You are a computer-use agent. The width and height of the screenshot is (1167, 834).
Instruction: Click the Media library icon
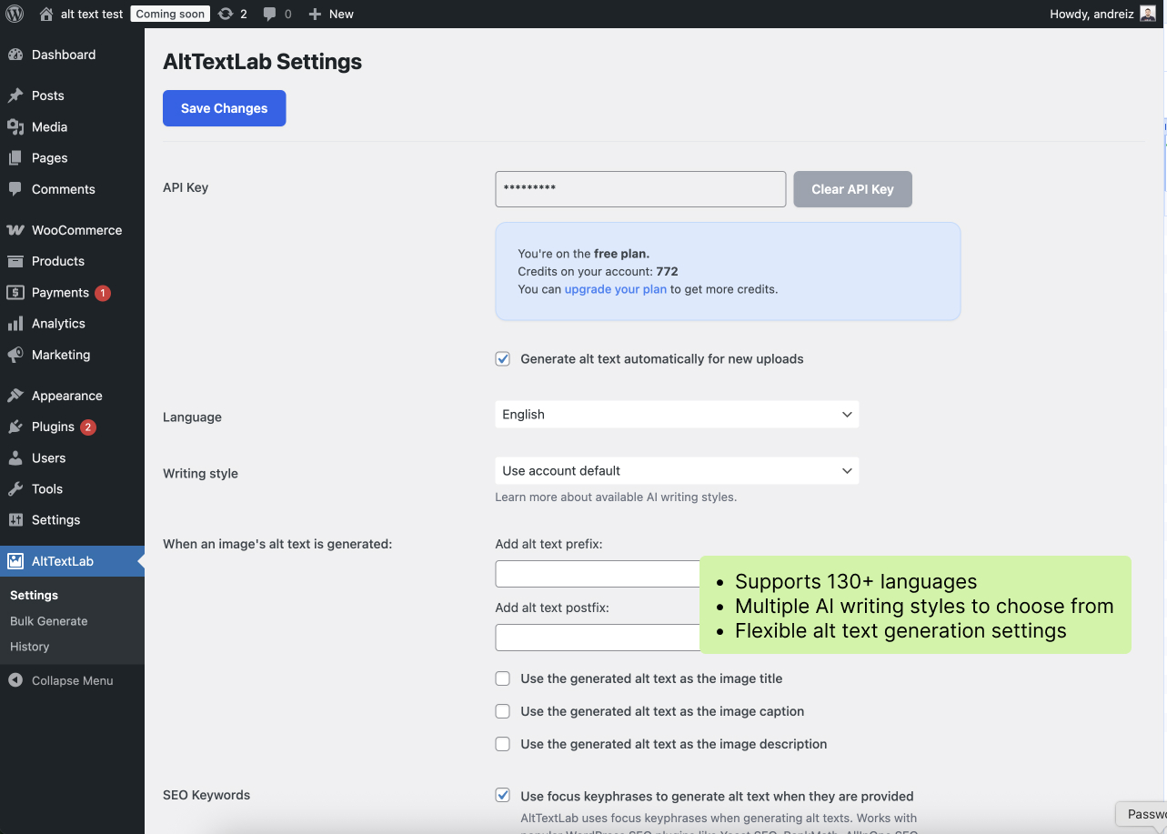15,126
